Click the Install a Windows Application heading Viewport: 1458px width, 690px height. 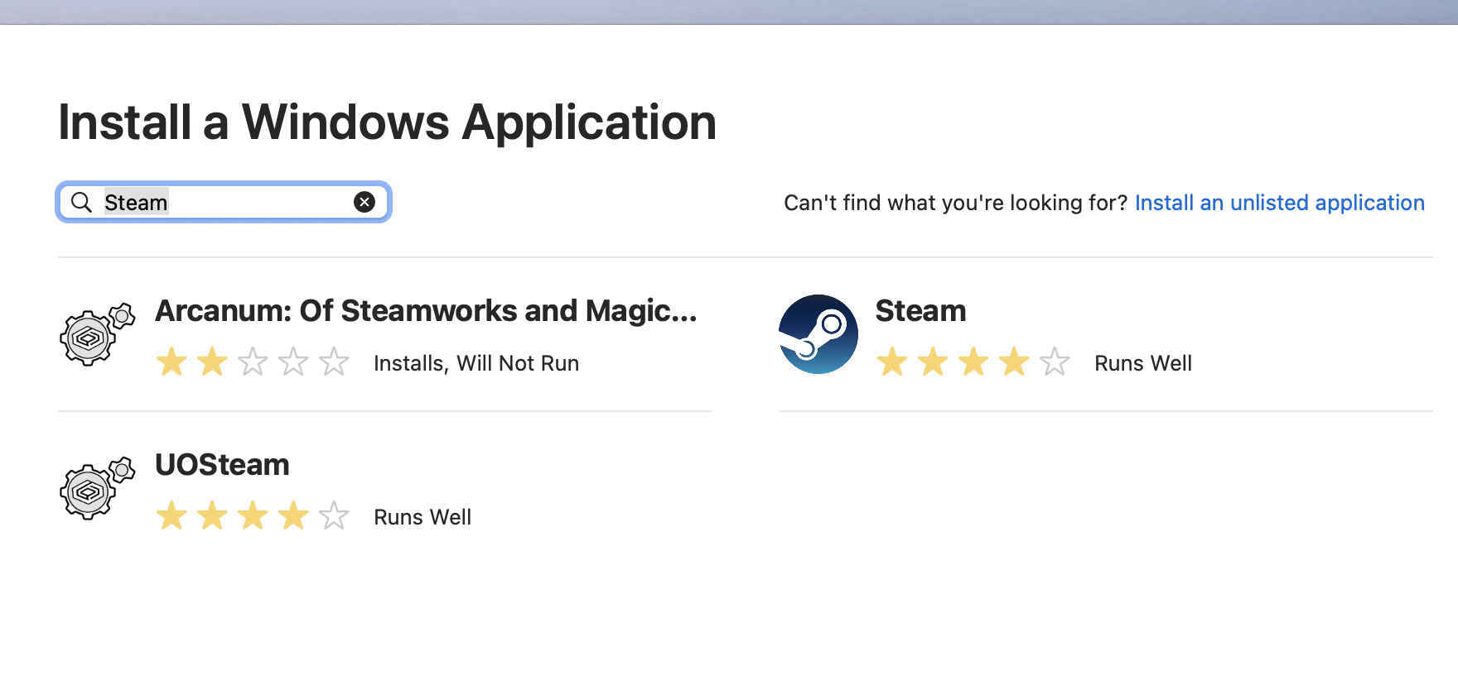pos(387,122)
